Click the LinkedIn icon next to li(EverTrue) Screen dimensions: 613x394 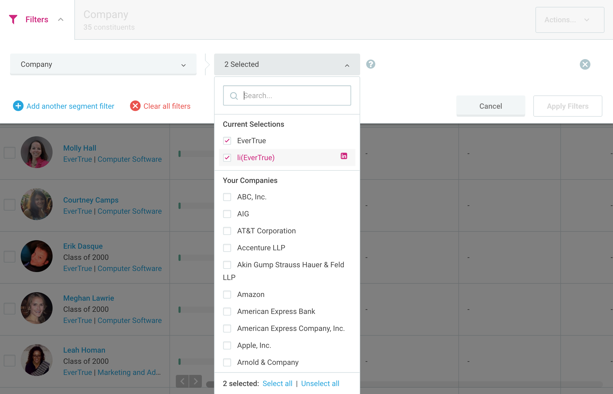tap(344, 156)
